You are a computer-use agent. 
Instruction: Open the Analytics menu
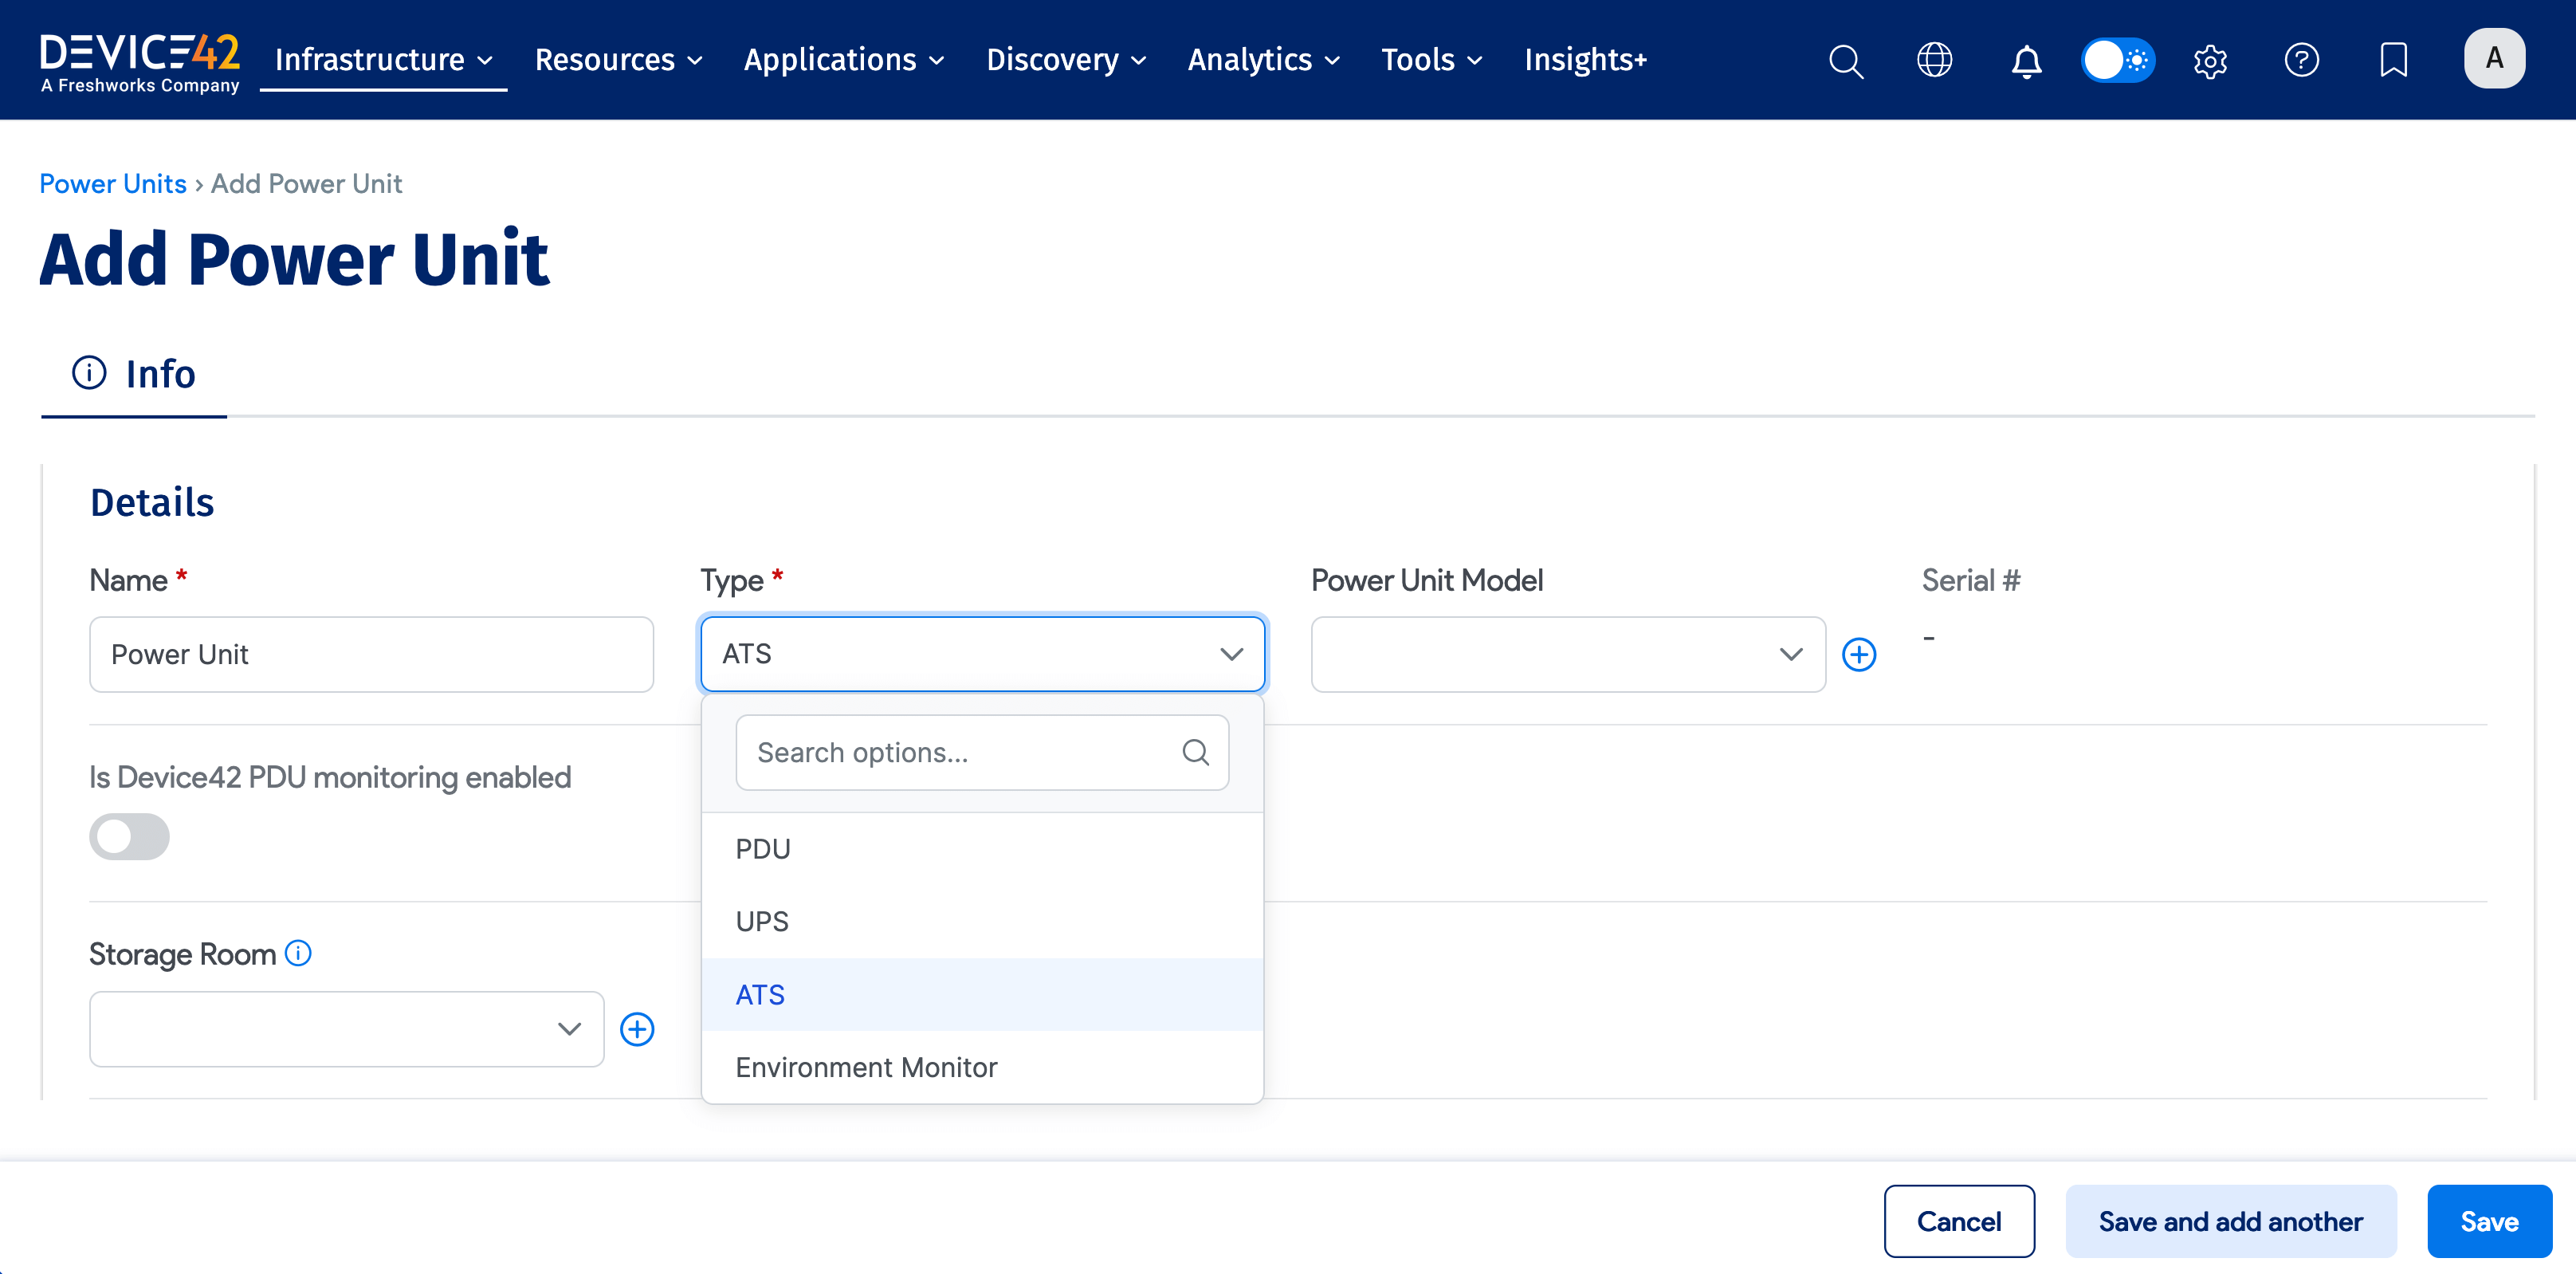[x=1263, y=60]
